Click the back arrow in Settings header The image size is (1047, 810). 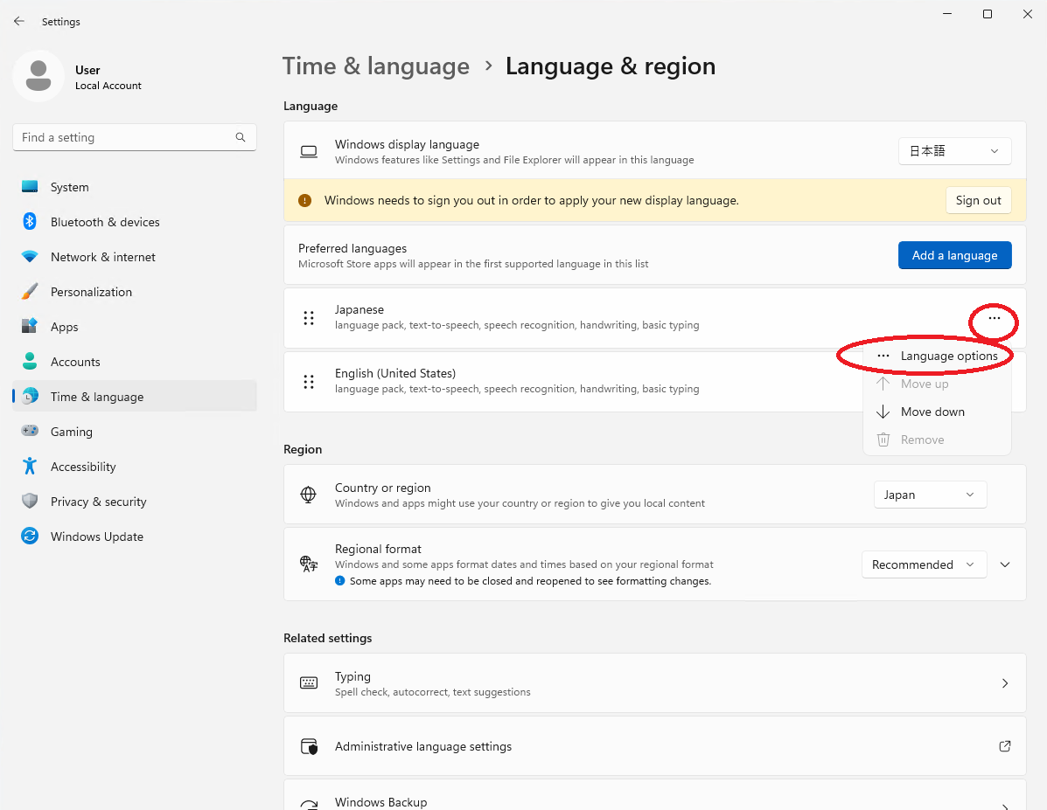coord(18,21)
